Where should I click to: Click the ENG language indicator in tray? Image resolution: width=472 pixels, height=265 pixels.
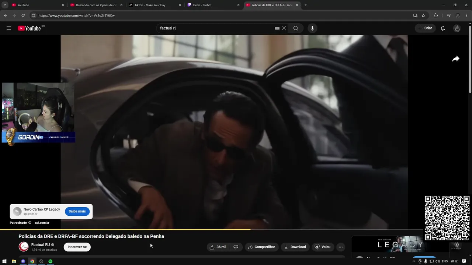pyautogui.click(x=445, y=261)
